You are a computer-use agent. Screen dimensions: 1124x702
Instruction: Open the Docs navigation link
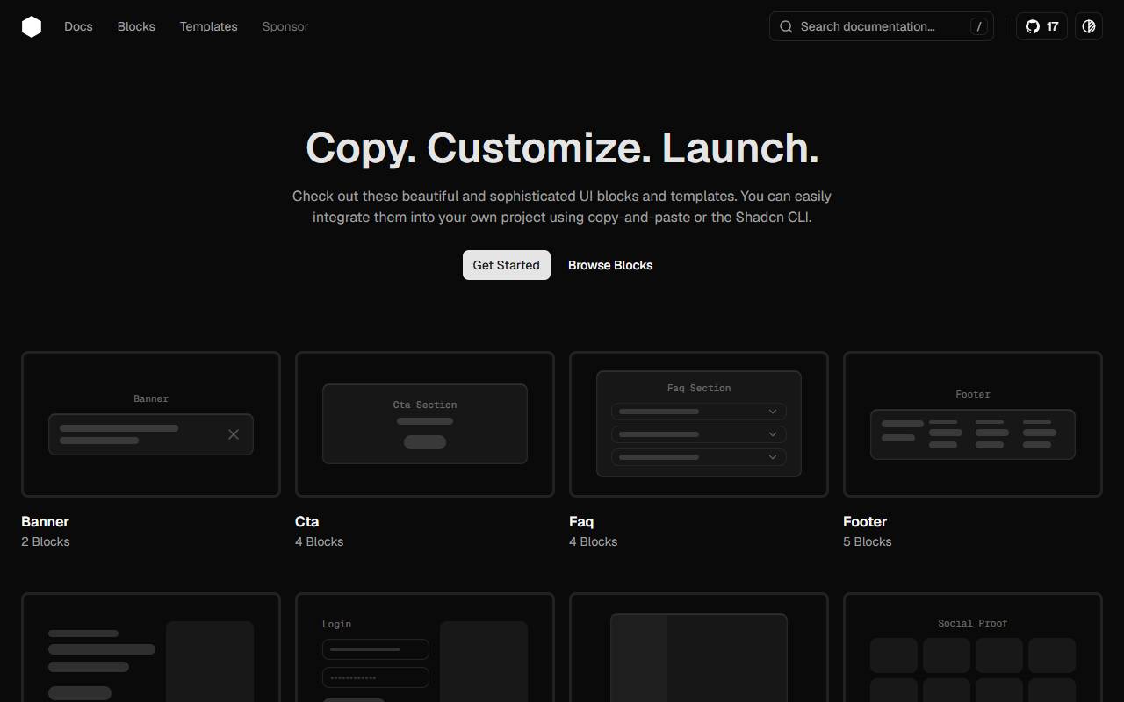[x=78, y=26]
